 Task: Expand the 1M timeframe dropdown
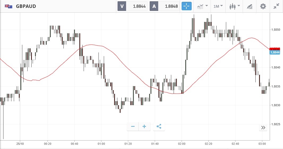218,6
